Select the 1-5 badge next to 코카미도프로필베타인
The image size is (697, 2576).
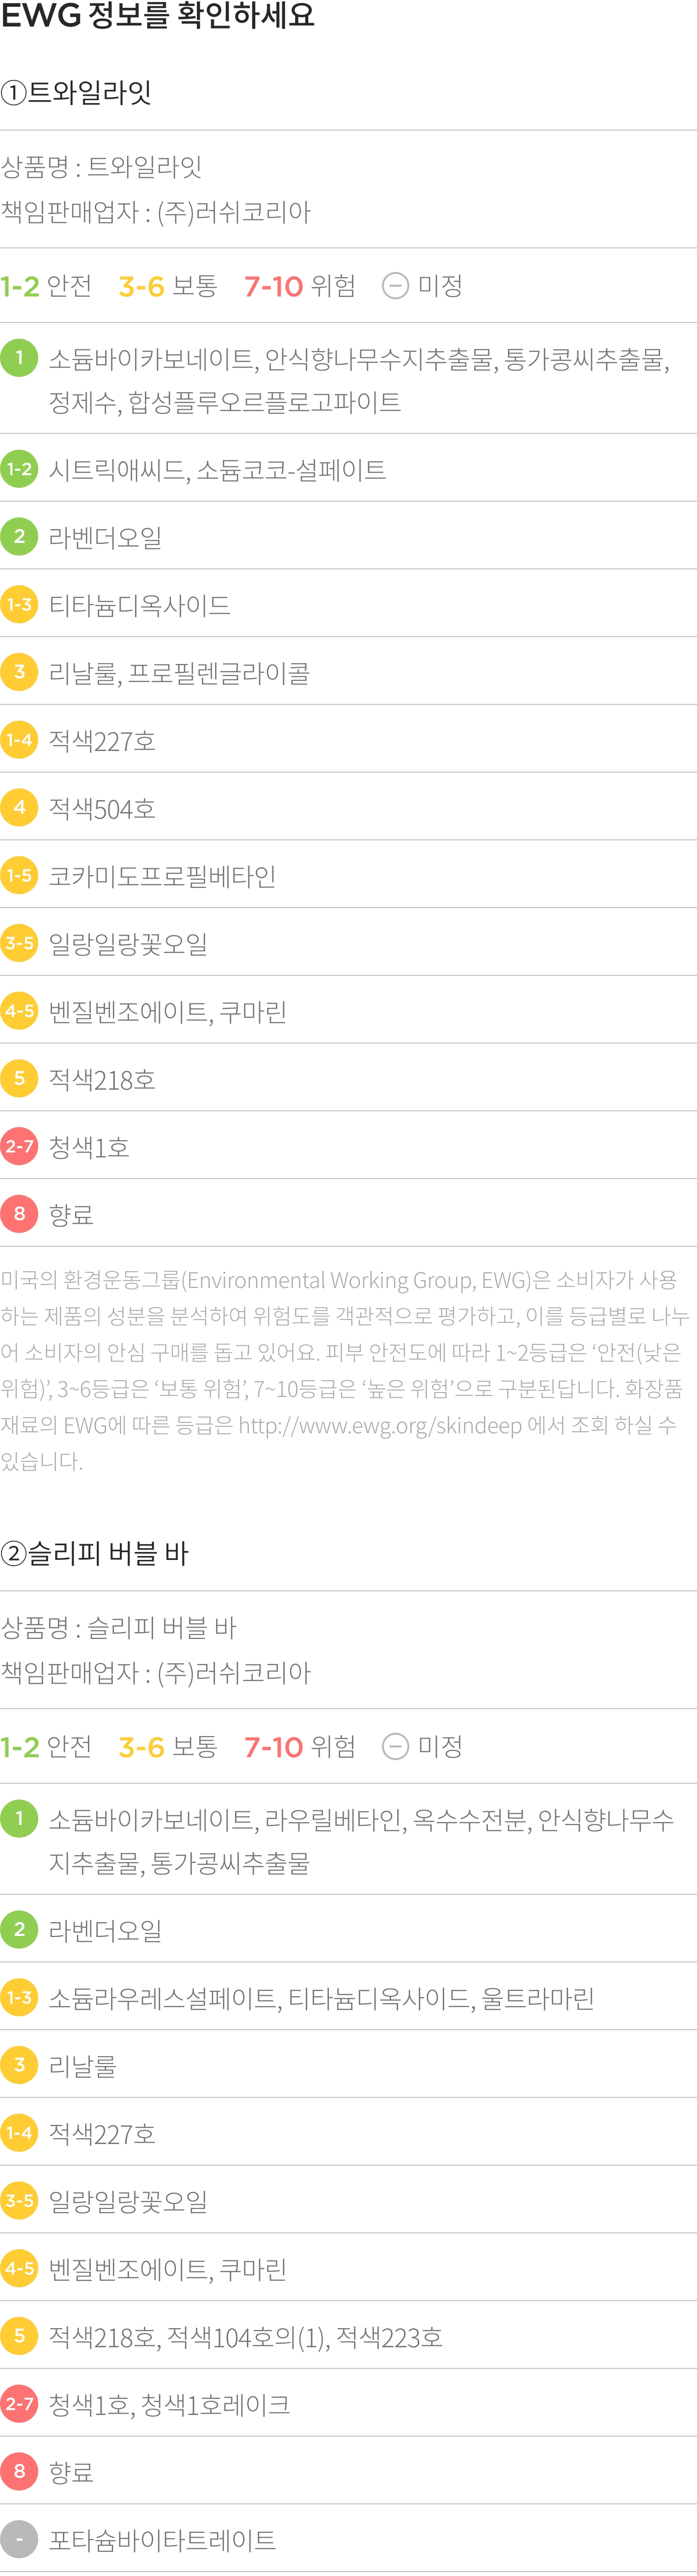(19, 875)
